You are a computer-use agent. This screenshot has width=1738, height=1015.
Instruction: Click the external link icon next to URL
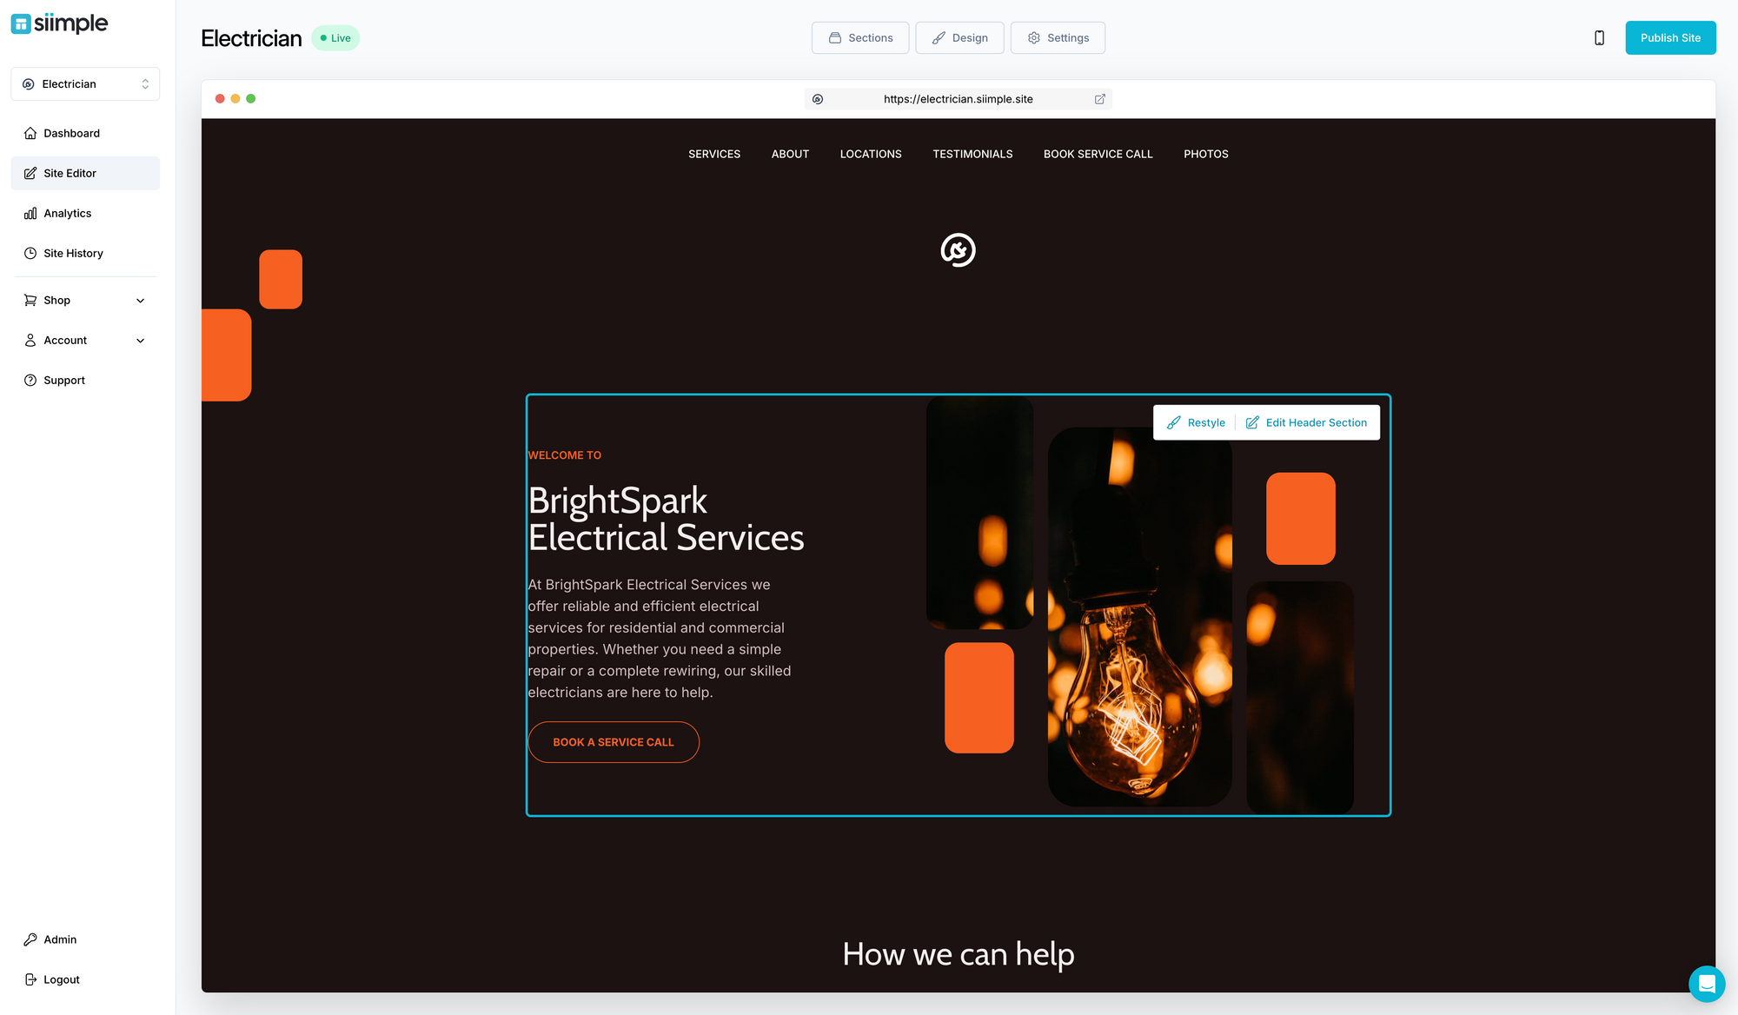click(1100, 98)
